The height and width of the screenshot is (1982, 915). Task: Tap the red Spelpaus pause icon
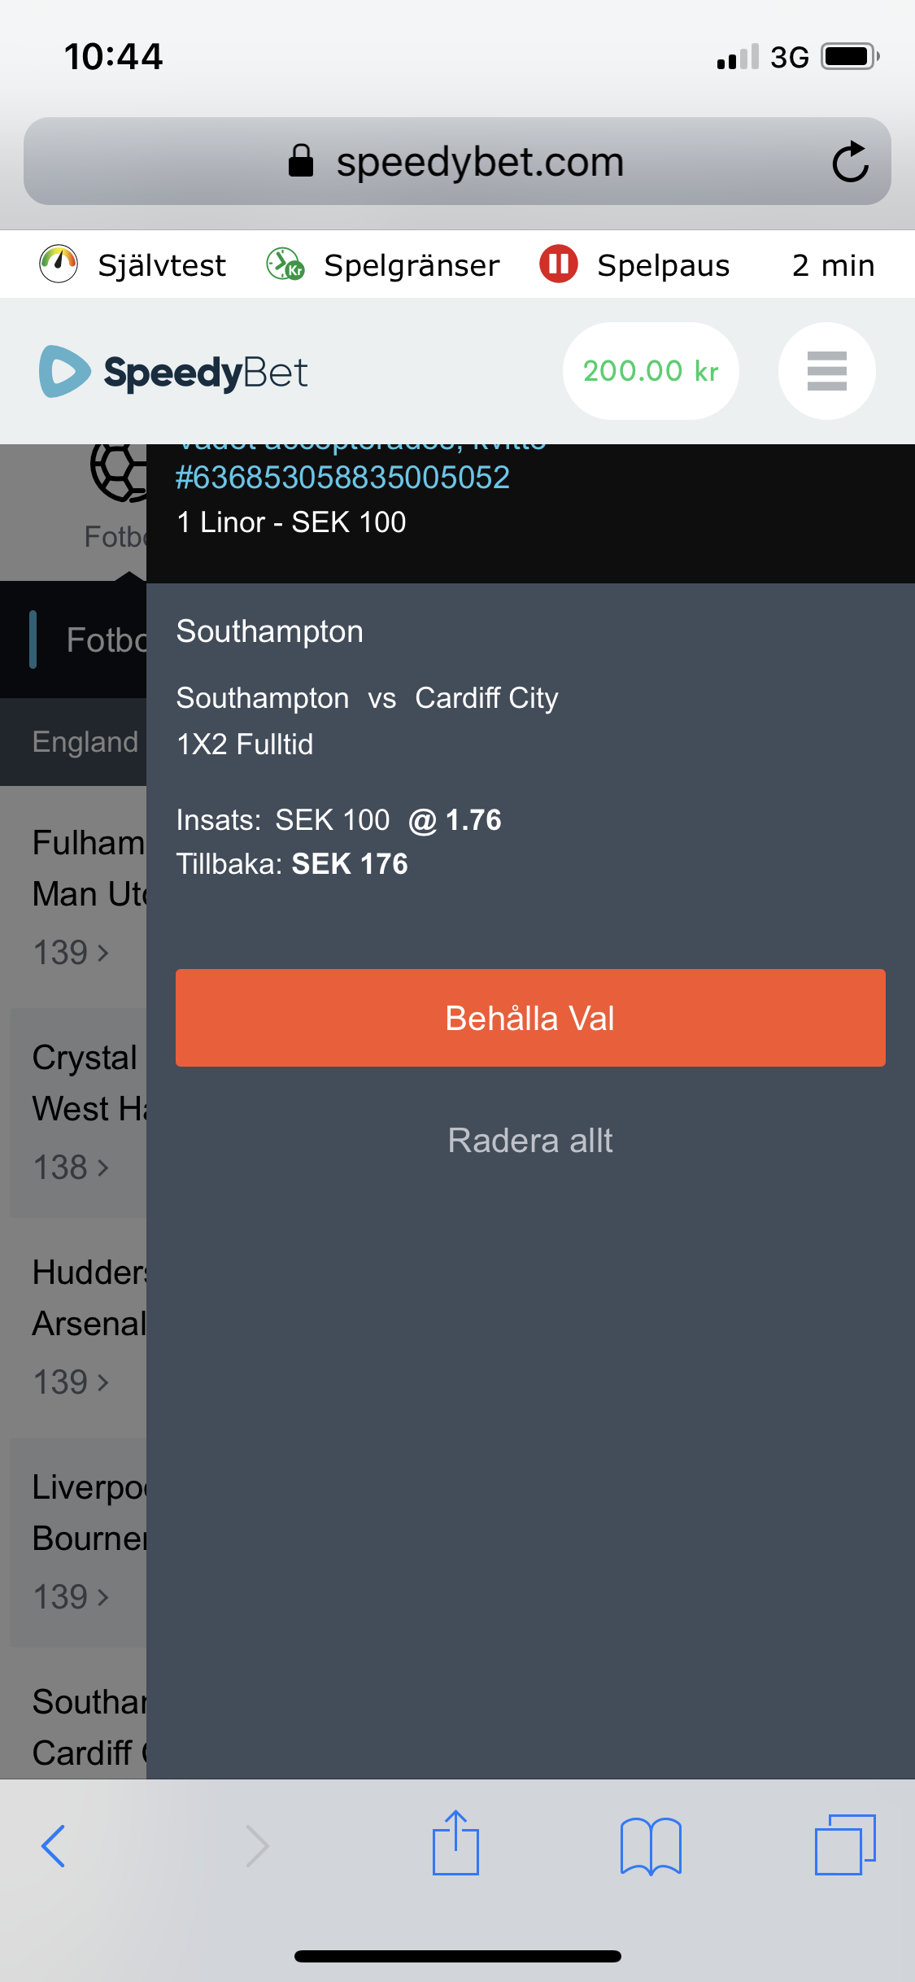point(559,264)
